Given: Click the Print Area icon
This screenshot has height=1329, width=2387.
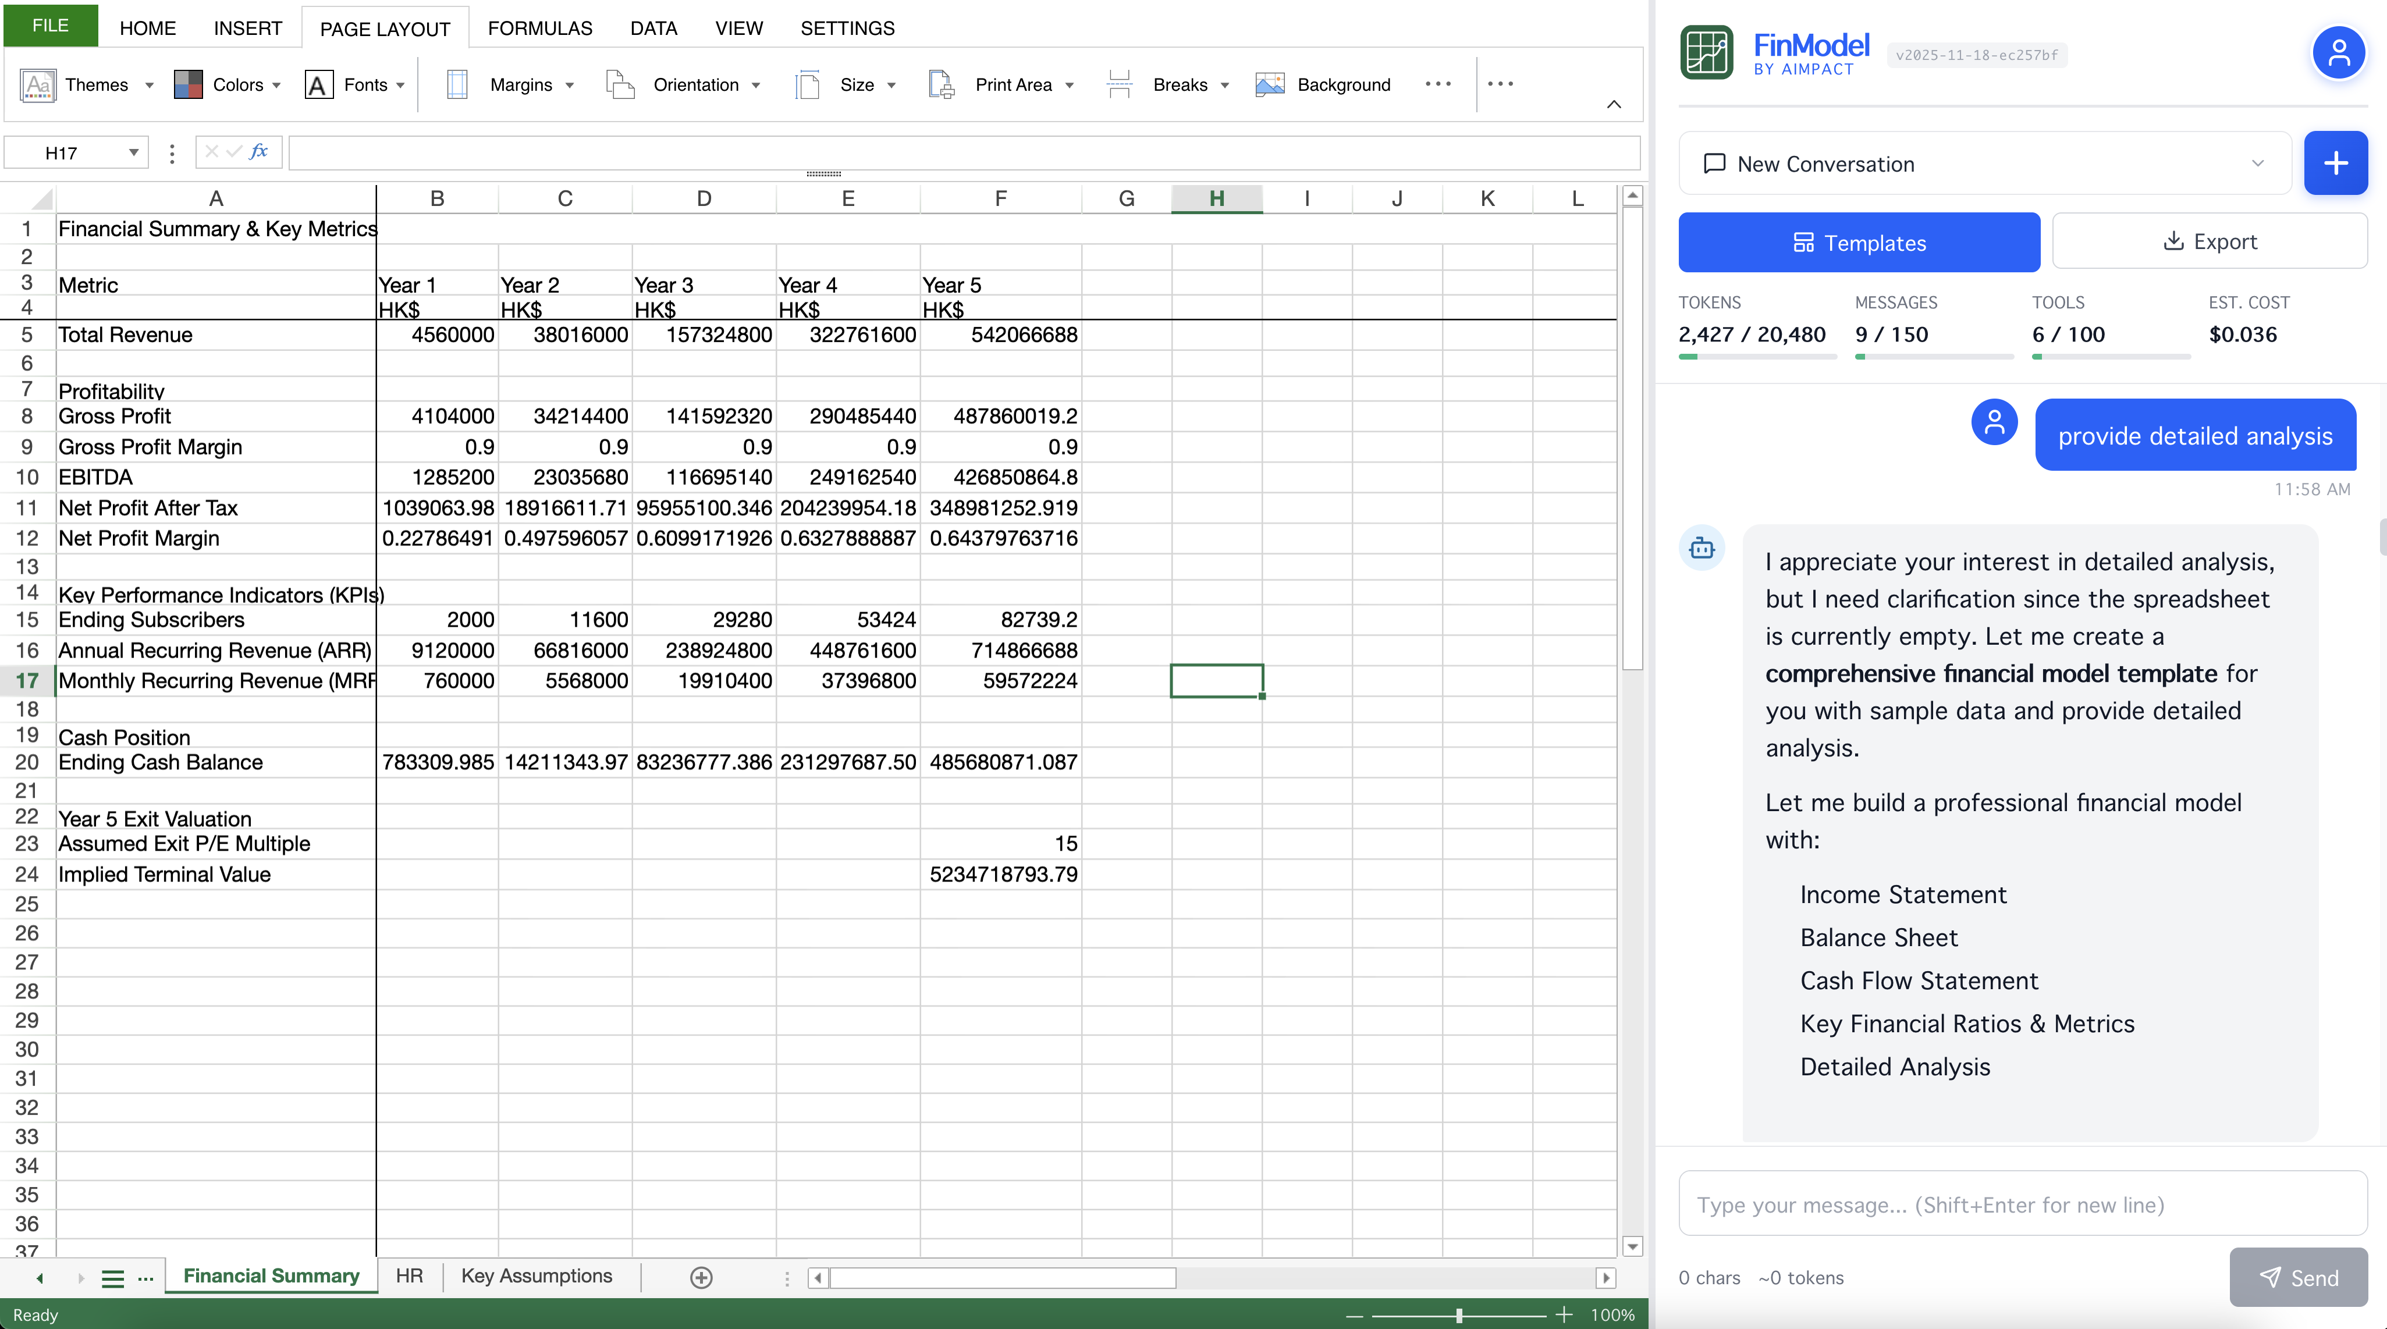Looking at the screenshot, I should 942,86.
